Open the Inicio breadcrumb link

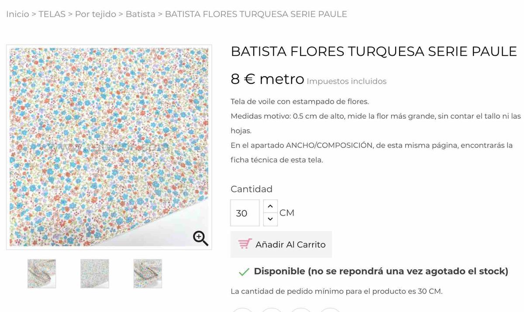[17, 14]
